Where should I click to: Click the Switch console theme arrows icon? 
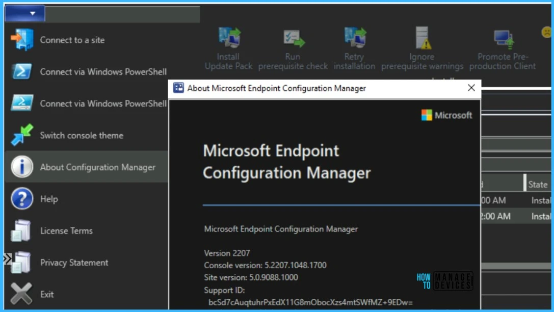pyautogui.click(x=22, y=135)
